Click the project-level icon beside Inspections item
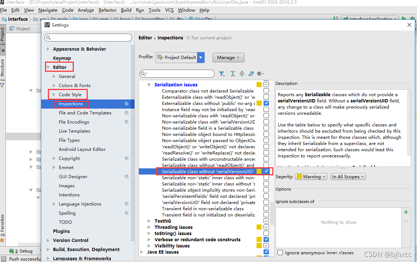 (x=126, y=104)
